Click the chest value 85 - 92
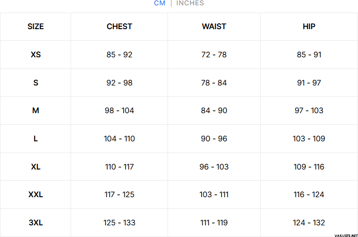The height and width of the screenshot is (237, 358). pyautogui.click(x=119, y=55)
